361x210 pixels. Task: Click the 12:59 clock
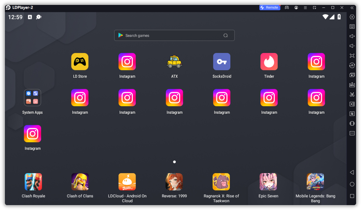tap(15, 17)
